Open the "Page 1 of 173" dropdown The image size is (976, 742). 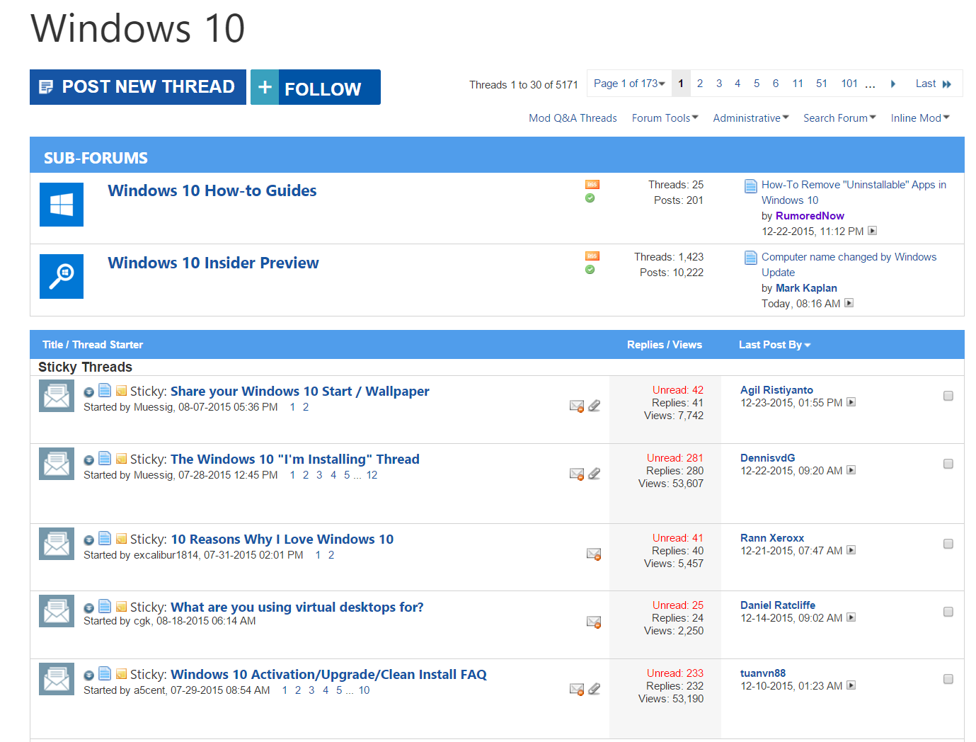629,84
